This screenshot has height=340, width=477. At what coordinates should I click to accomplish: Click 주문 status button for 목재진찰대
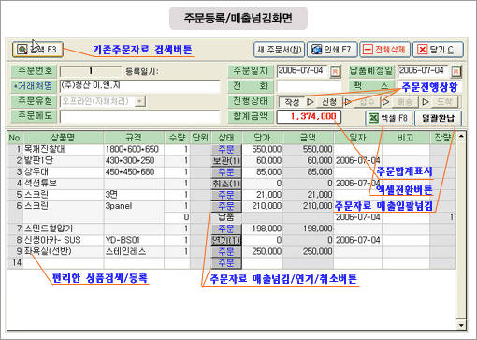click(x=226, y=149)
